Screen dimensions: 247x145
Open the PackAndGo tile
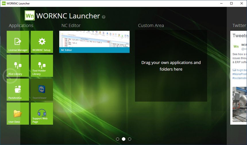pyautogui.click(x=18, y=90)
